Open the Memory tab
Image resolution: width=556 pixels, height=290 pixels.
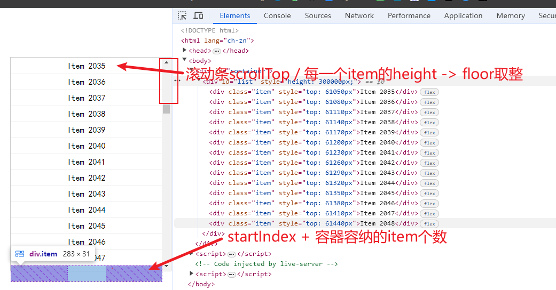pyautogui.click(x=511, y=15)
